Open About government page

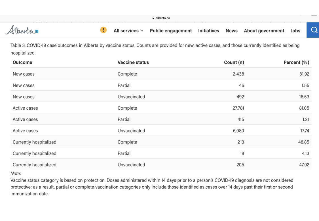click(x=264, y=31)
